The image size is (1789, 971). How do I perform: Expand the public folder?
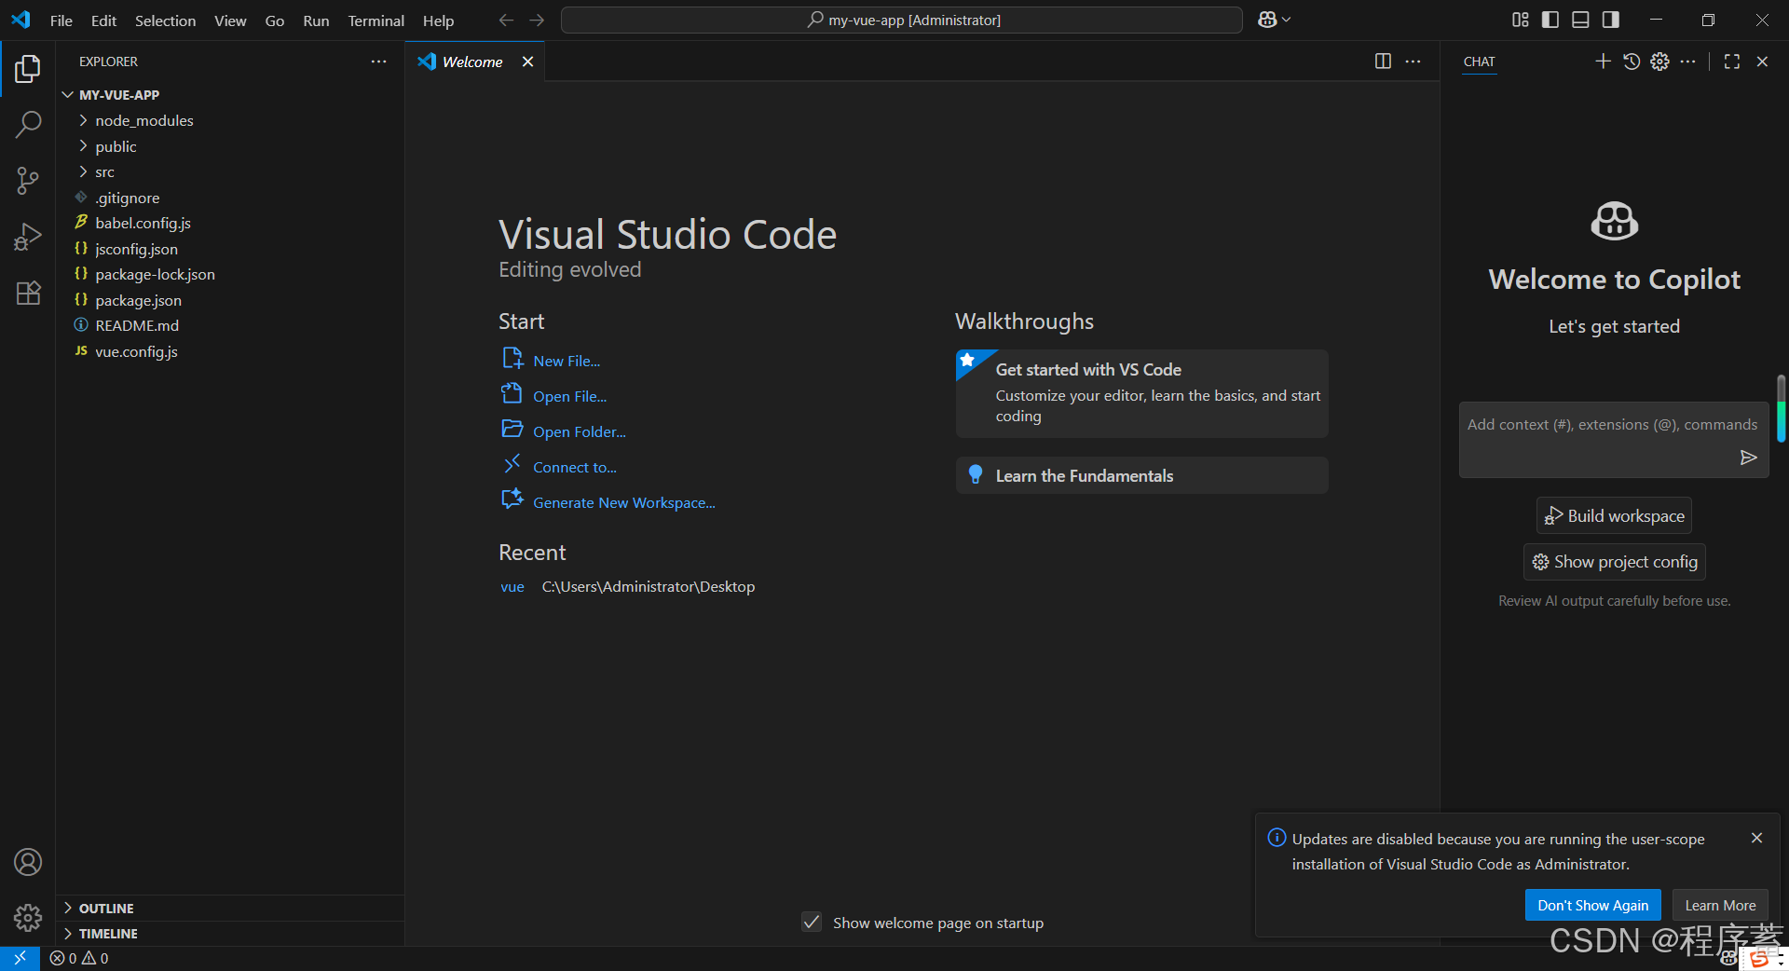pos(230,146)
